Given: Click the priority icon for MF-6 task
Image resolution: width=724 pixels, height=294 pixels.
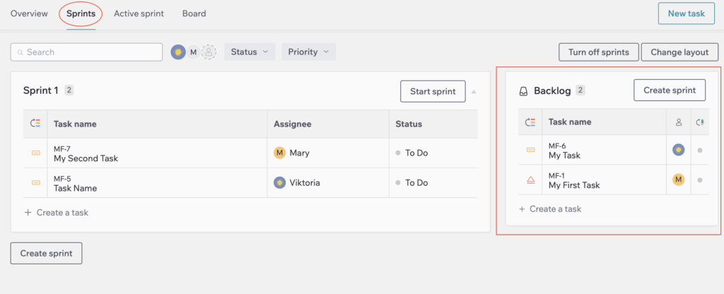Looking at the screenshot, I should tap(530, 150).
